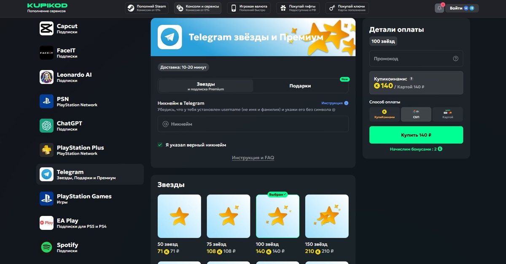Click the PlayStation Plus sidebar label

[x=81, y=150]
